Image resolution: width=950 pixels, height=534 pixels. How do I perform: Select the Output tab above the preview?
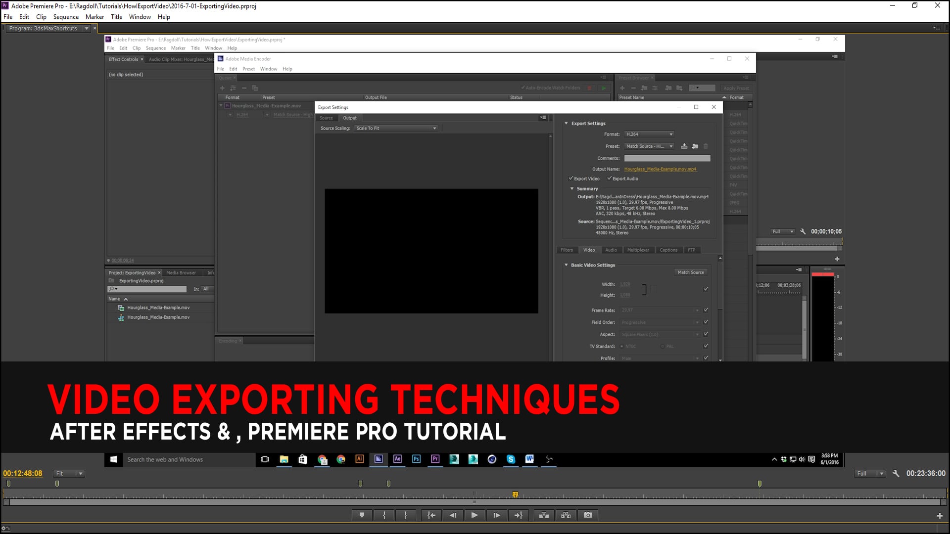click(350, 118)
